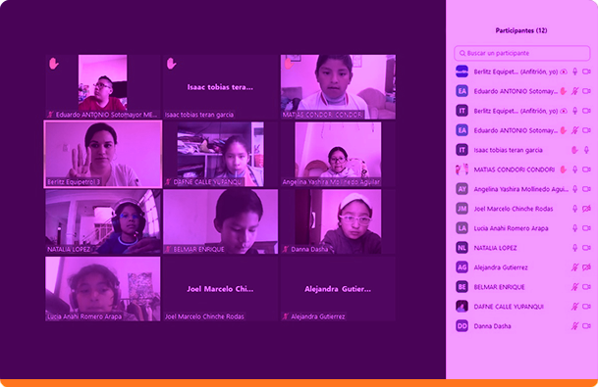This screenshot has width=598, height=387.
Task: Select Angelina Yashira Mollinedo Aguilar's video tile
Action: click(338, 154)
